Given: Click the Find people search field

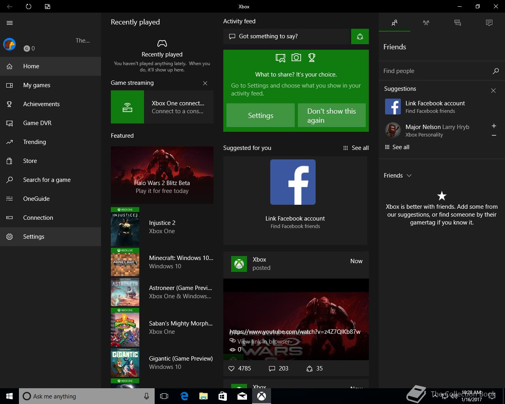Looking at the screenshot, I should point(434,71).
